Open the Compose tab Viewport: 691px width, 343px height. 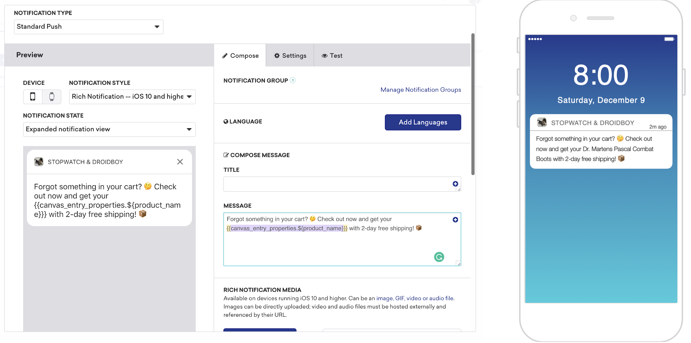click(240, 56)
